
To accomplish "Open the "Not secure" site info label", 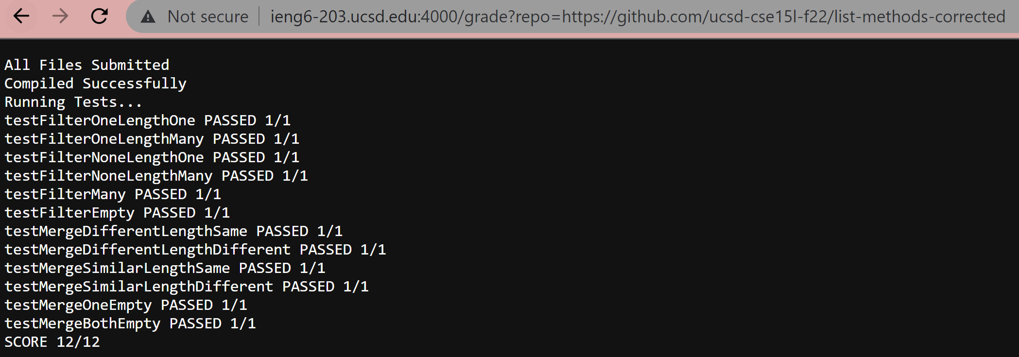I will (x=207, y=17).
